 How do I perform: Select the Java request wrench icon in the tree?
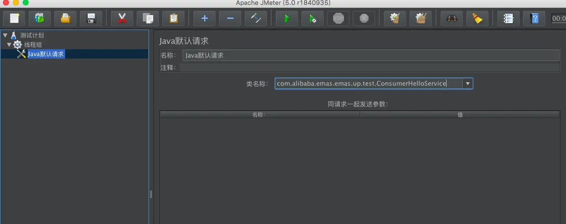22,54
